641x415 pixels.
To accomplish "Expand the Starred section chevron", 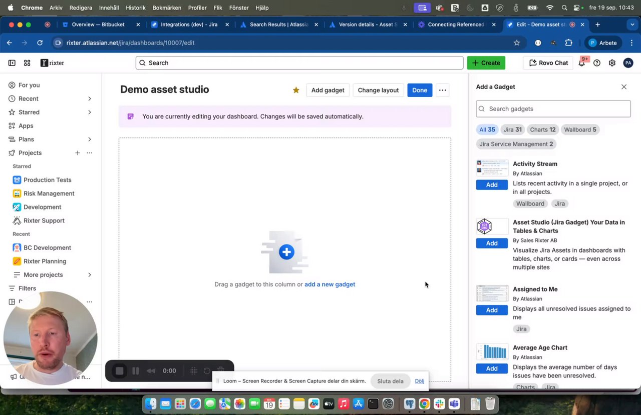I will coord(90,112).
